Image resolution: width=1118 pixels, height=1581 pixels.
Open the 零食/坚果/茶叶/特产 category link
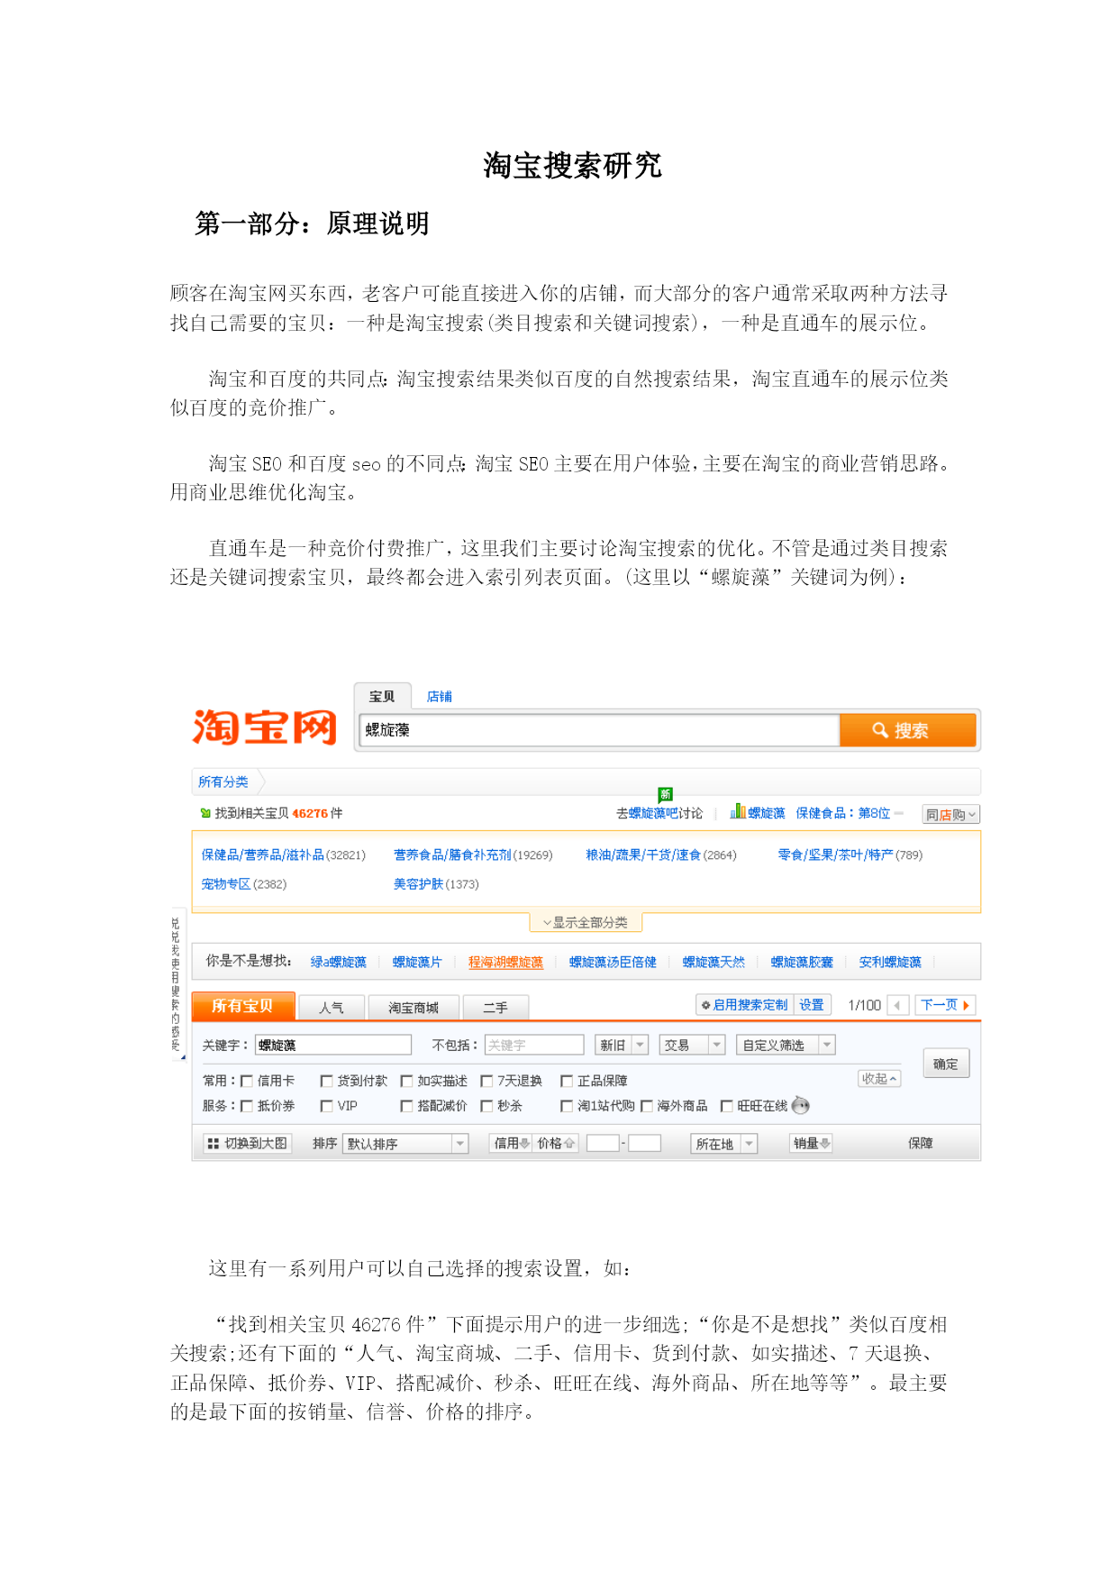[x=835, y=854]
